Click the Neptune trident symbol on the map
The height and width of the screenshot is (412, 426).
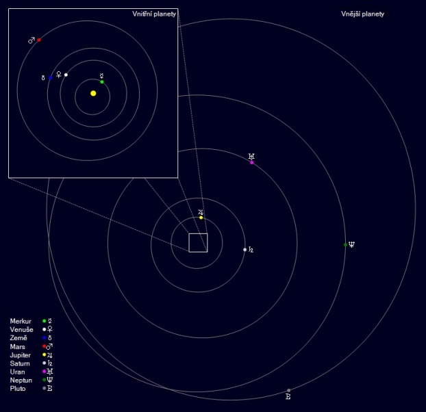[351, 244]
